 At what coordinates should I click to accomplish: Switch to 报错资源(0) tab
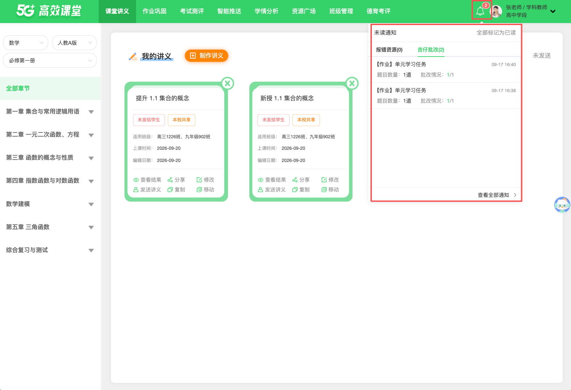[x=389, y=49]
